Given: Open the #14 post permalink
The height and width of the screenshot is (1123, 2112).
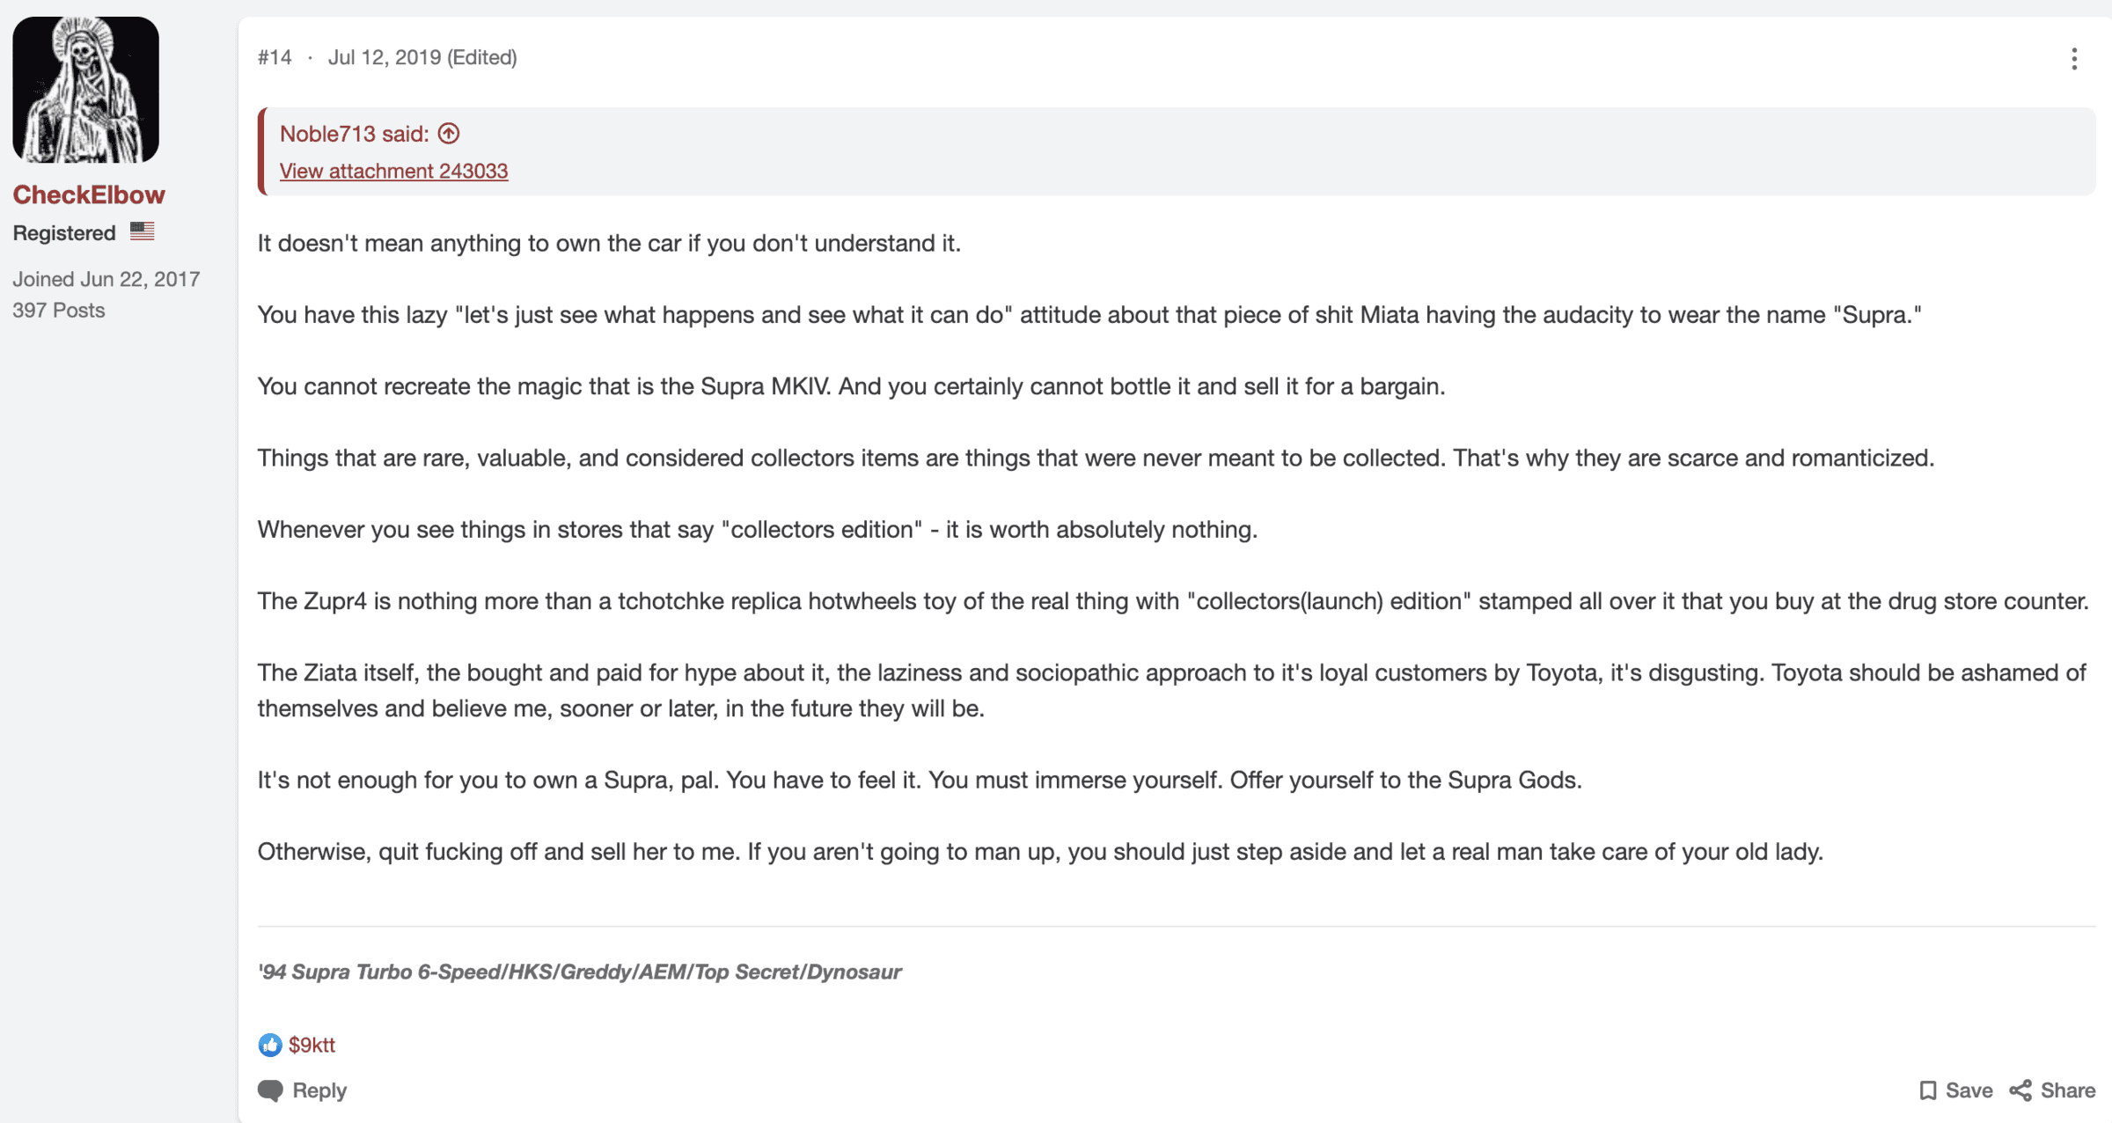Looking at the screenshot, I should (275, 57).
